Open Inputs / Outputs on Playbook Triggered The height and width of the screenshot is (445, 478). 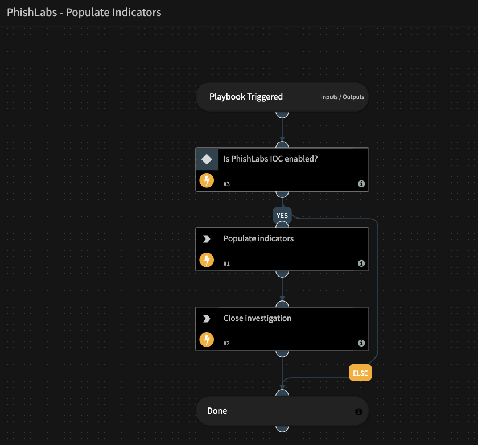tap(342, 97)
